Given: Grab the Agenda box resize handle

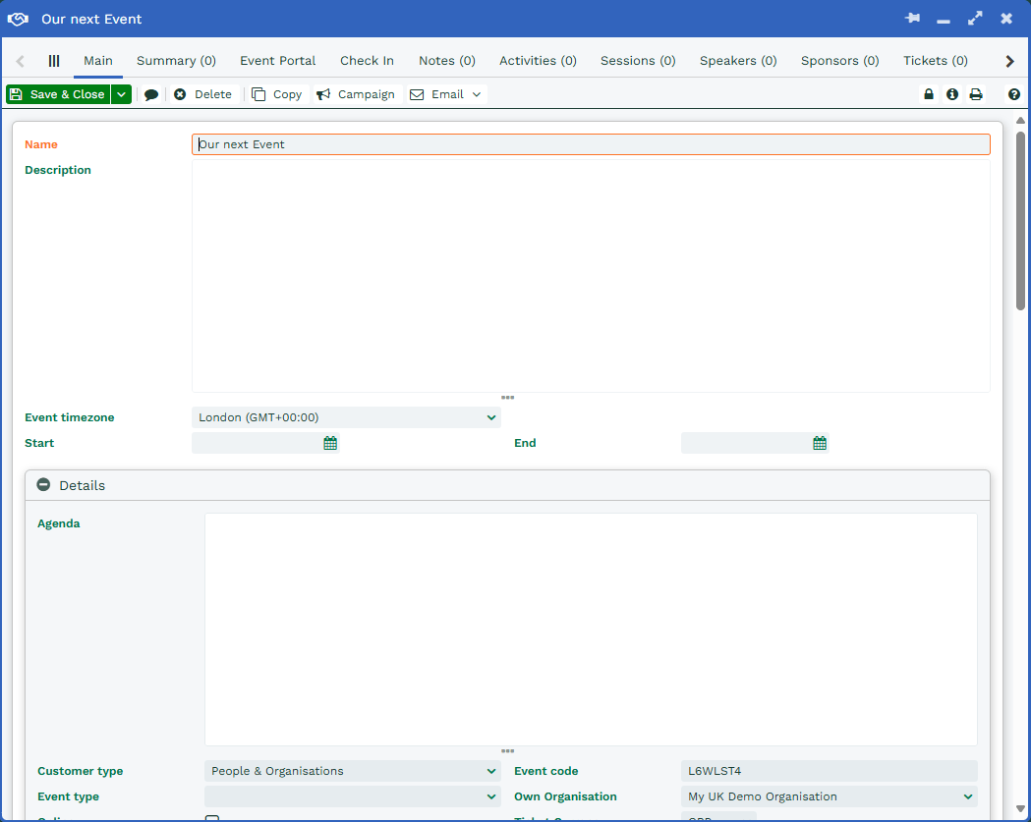Looking at the screenshot, I should pos(507,751).
